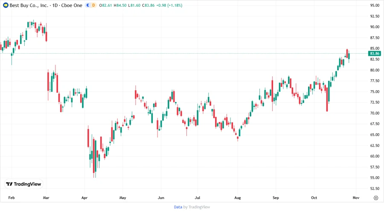
Task: Click the 87.50 price axis label
Action: click(375, 37)
